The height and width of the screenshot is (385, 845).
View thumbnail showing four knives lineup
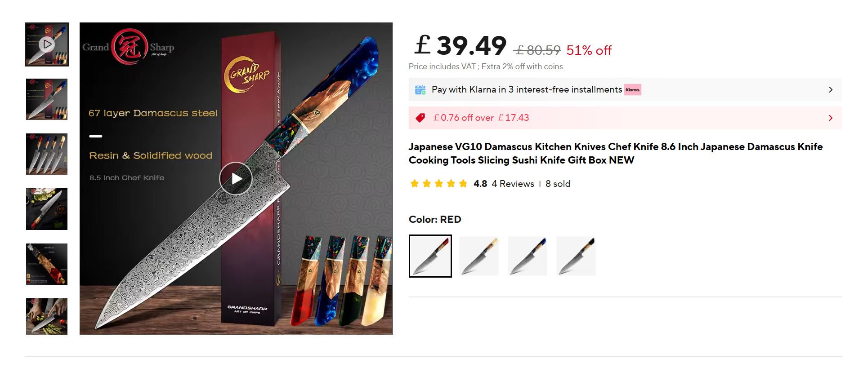tap(47, 154)
